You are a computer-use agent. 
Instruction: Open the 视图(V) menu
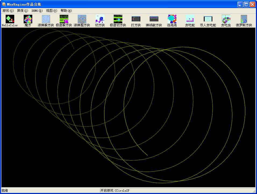[x=52, y=11]
